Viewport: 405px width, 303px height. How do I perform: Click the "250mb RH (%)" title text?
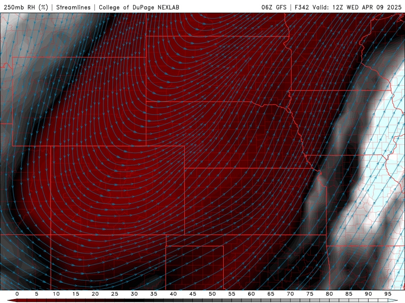click(x=26, y=7)
